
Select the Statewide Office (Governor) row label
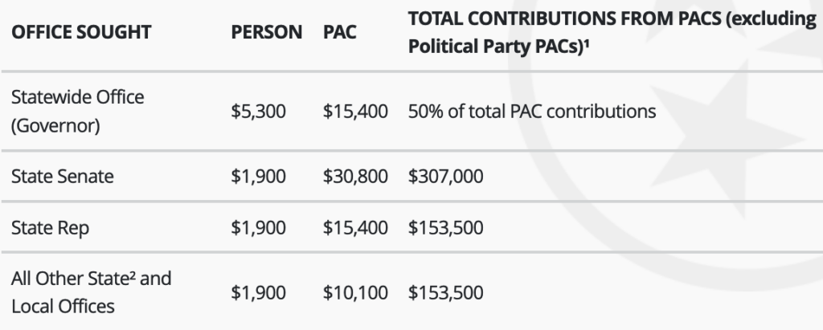(78, 112)
